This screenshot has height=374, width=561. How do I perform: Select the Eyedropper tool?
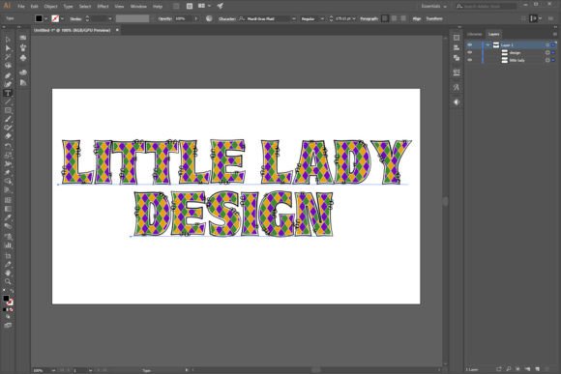click(x=8, y=217)
